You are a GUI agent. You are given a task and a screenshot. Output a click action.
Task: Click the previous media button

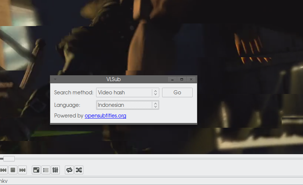(x=3, y=170)
